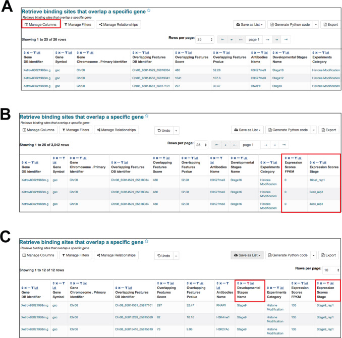Screen dimensions: 342x338
Task: Jump to last page in panel A
Action: click(x=287, y=39)
